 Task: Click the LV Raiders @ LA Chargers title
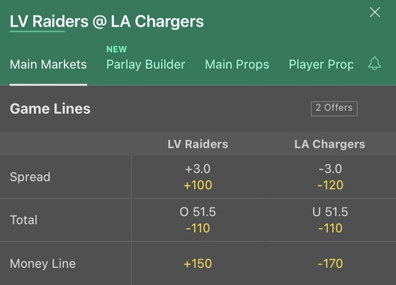107,21
